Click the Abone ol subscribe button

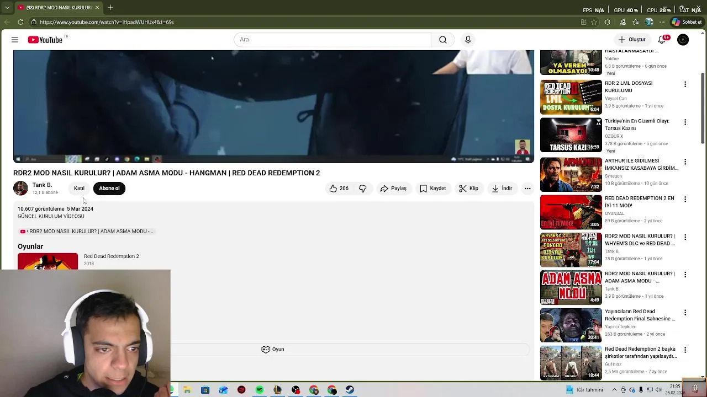pos(109,189)
